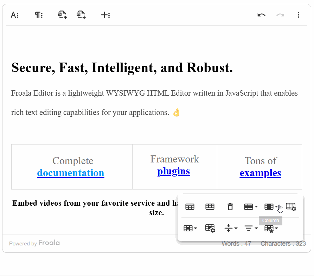Open the More Paragraph options

[x=39, y=15]
